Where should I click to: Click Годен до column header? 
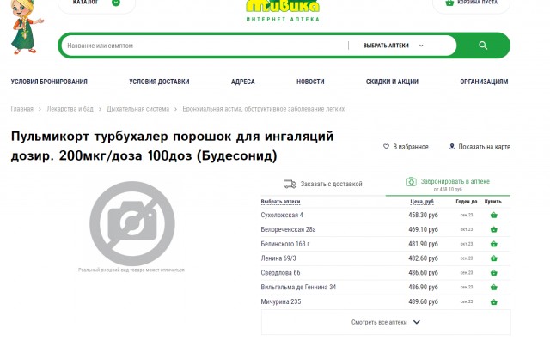(467, 202)
